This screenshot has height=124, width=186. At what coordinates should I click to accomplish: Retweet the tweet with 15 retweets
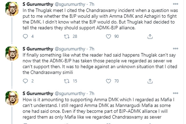67,81
